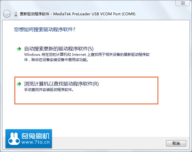Click green arrow next to 自动搜索更新的驱动程序软件

click(x=19, y=49)
